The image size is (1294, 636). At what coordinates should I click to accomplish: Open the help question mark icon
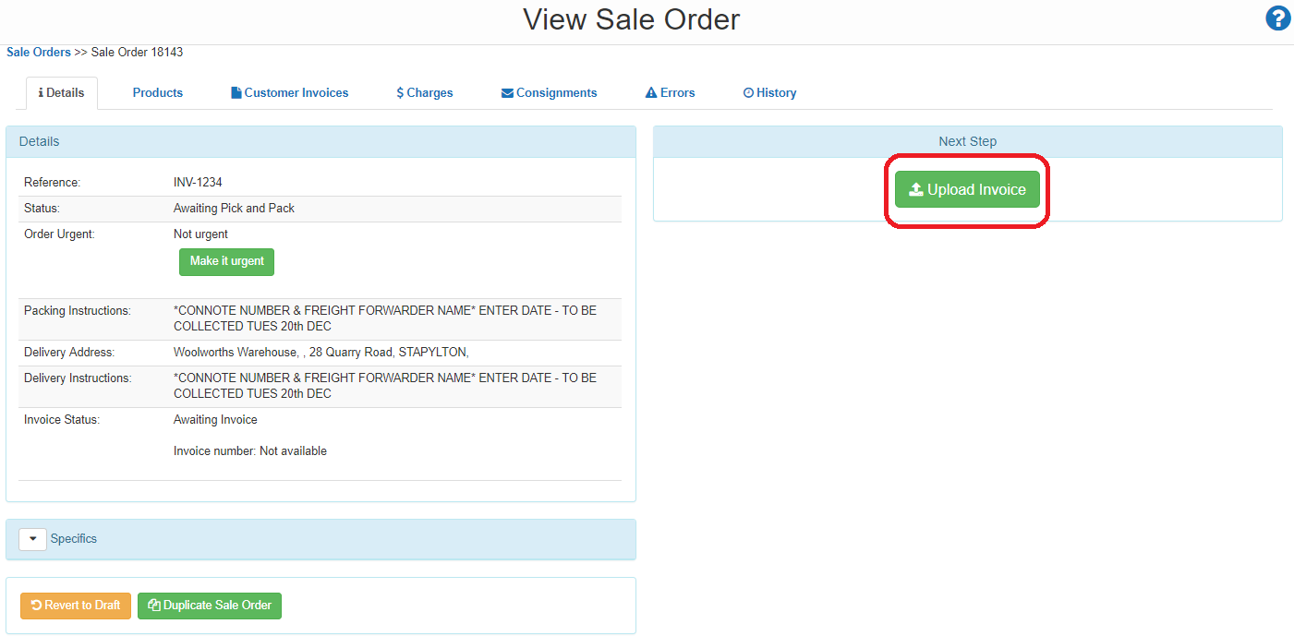pos(1278,18)
